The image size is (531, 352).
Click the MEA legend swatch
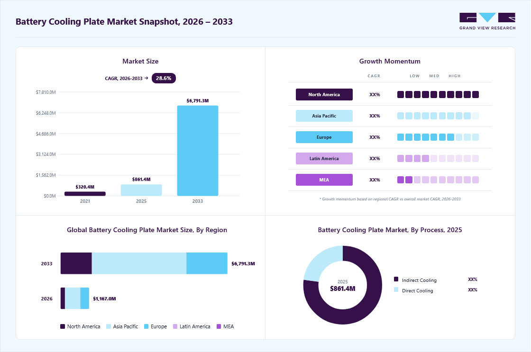point(219,326)
